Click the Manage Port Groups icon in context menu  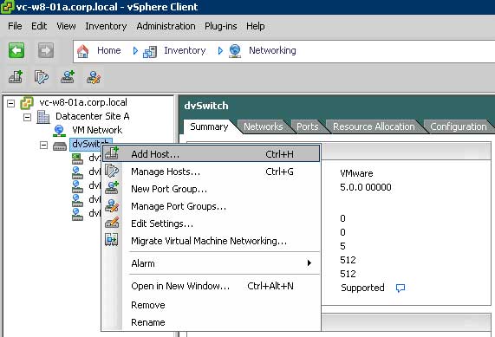112,205
